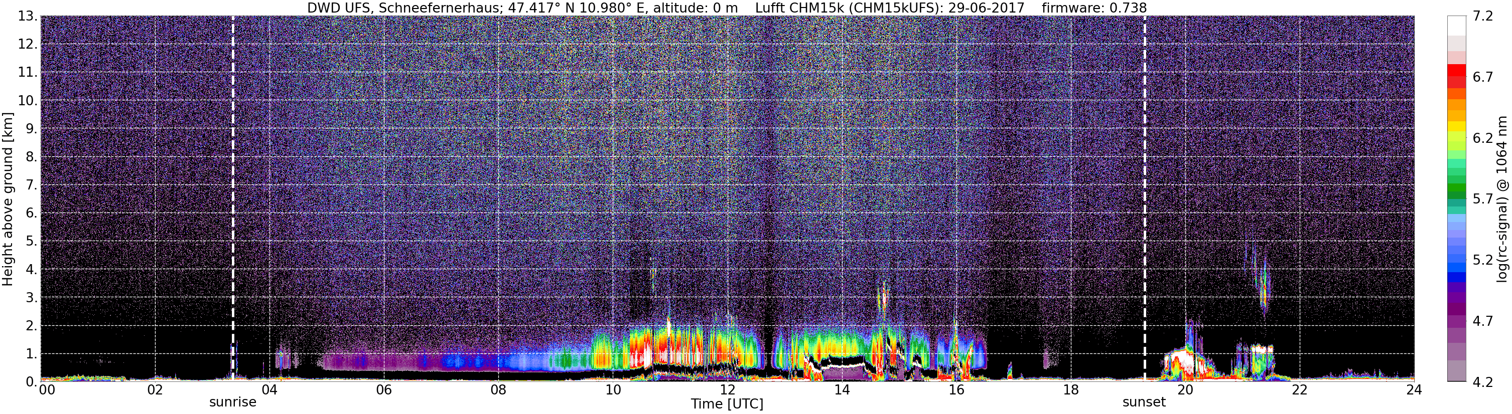Viewport: 1512px width, 414px height.
Task: Click the 'Lufft CHM15k (CHM15kUFS): 29-06-2017' title text
Action: 890,8
